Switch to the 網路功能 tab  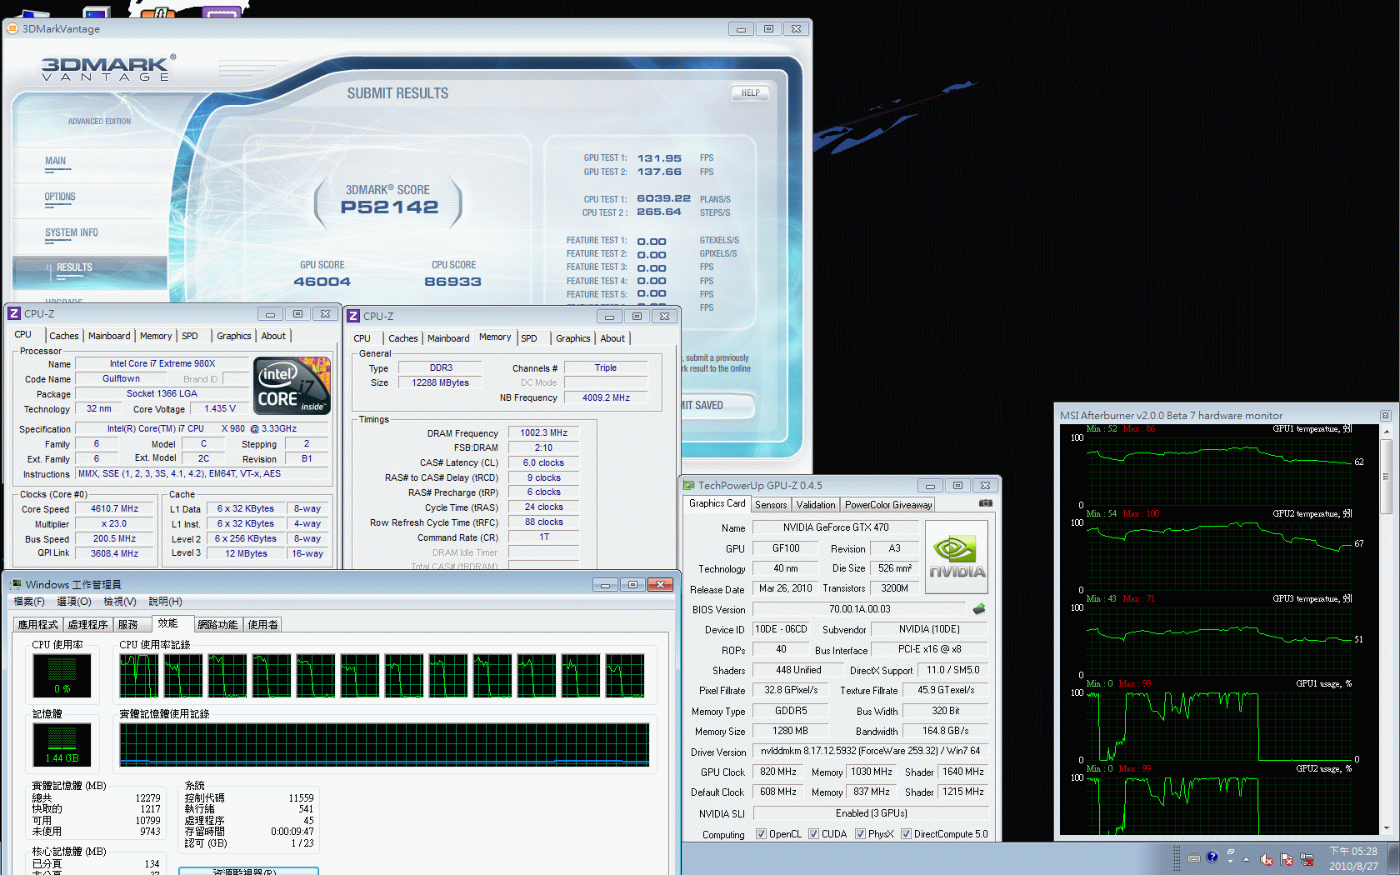[217, 624]
